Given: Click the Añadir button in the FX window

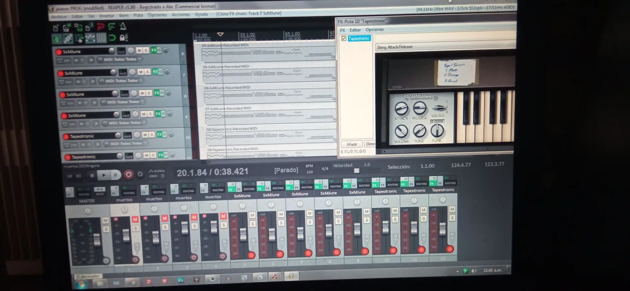Looking at the screenshot, I should tap(351, 144).
